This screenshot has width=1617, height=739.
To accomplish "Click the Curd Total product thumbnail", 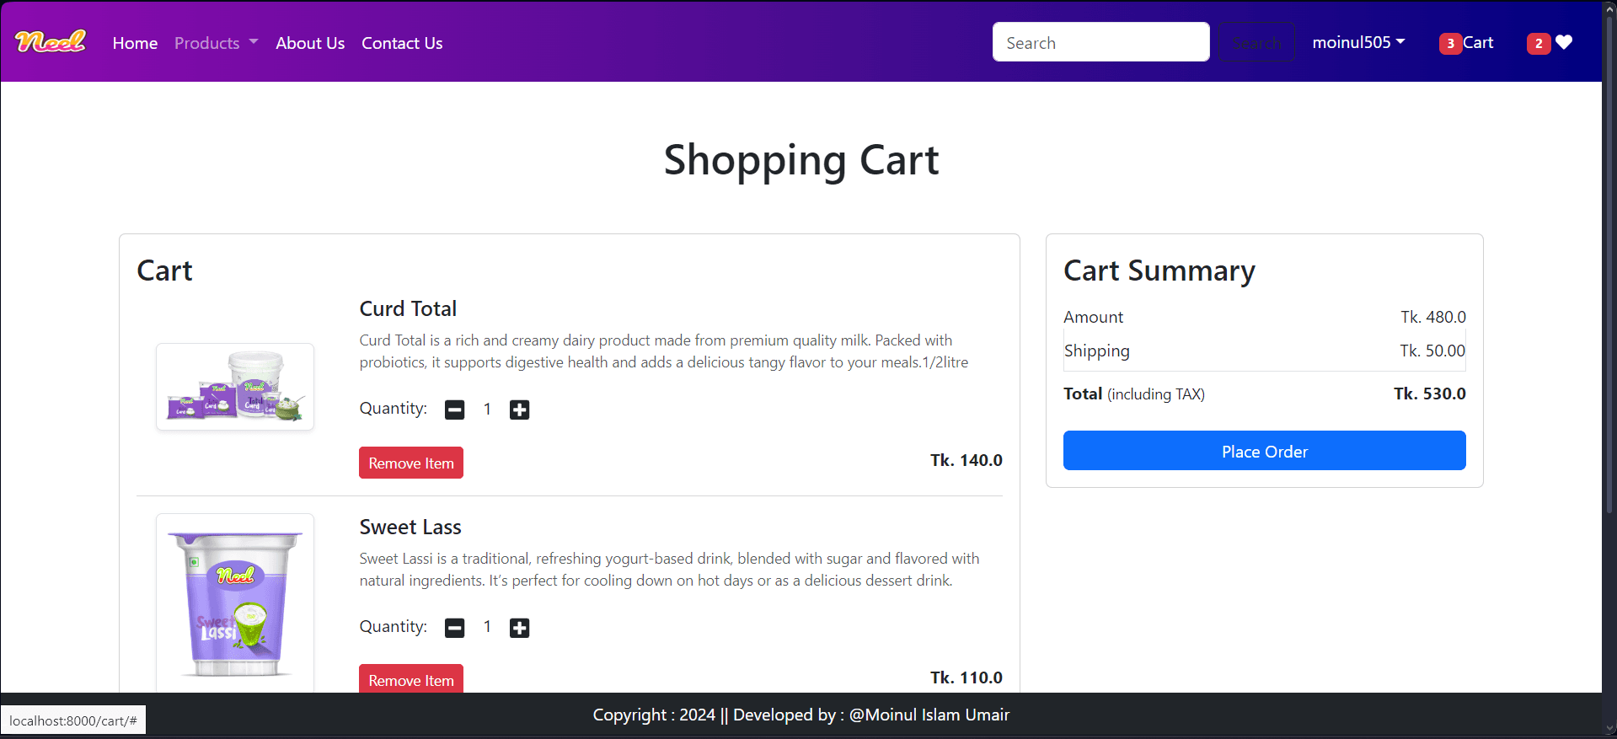I will click(x=235, y=387).
